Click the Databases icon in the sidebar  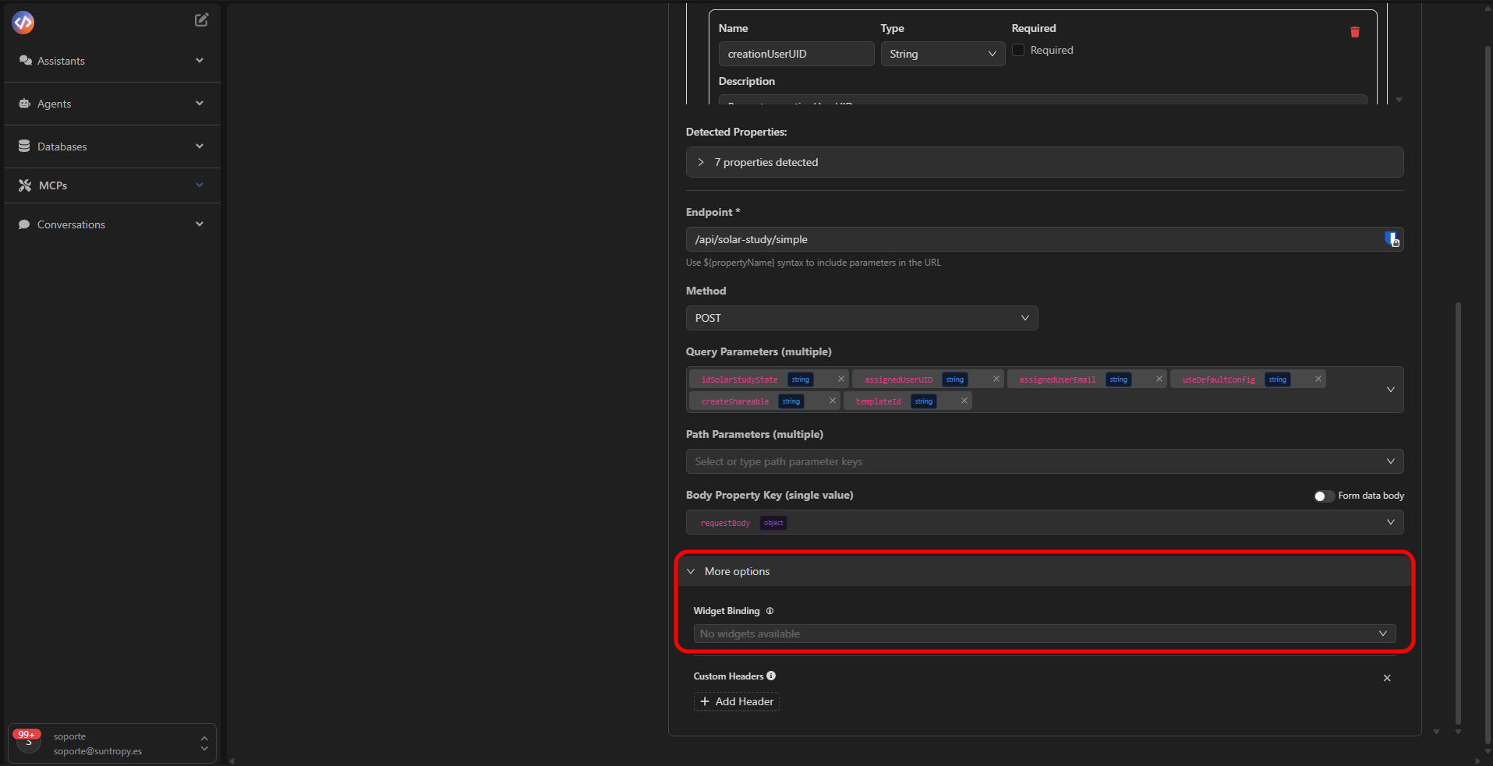point(23,146)
